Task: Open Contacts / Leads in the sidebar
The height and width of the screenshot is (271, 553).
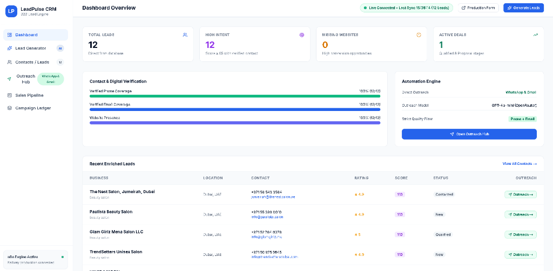Action: [36, 62]
